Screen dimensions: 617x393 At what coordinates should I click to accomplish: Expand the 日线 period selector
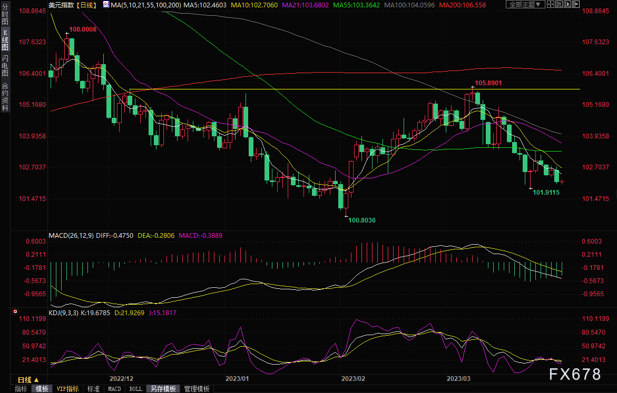[x=28, y=380]
